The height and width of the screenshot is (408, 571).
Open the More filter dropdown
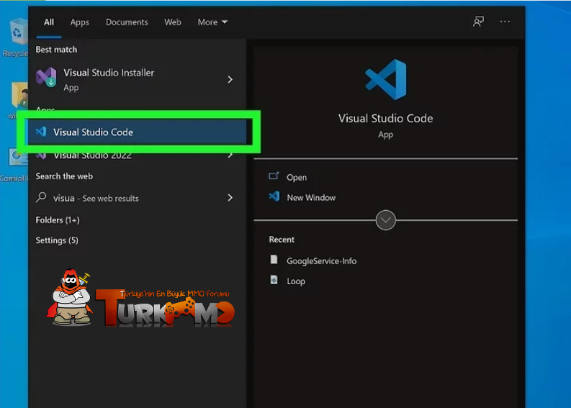212,22
